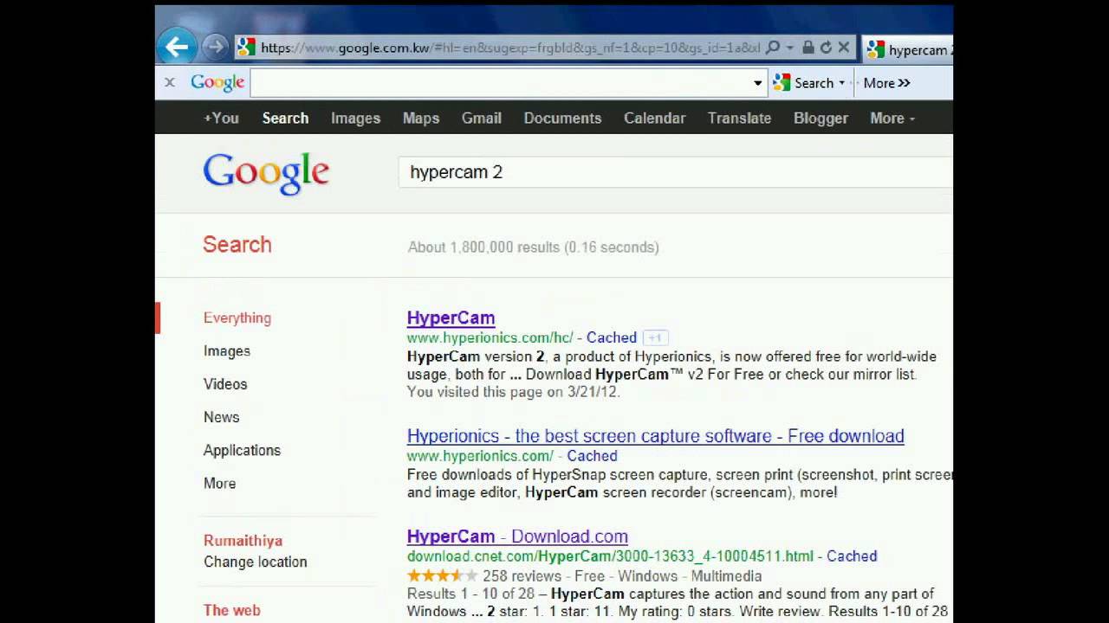This screenshot has width=1109, height=623.
Task: Select the 'hypercam 2' browser tab
Action: [x=908, y=49]
